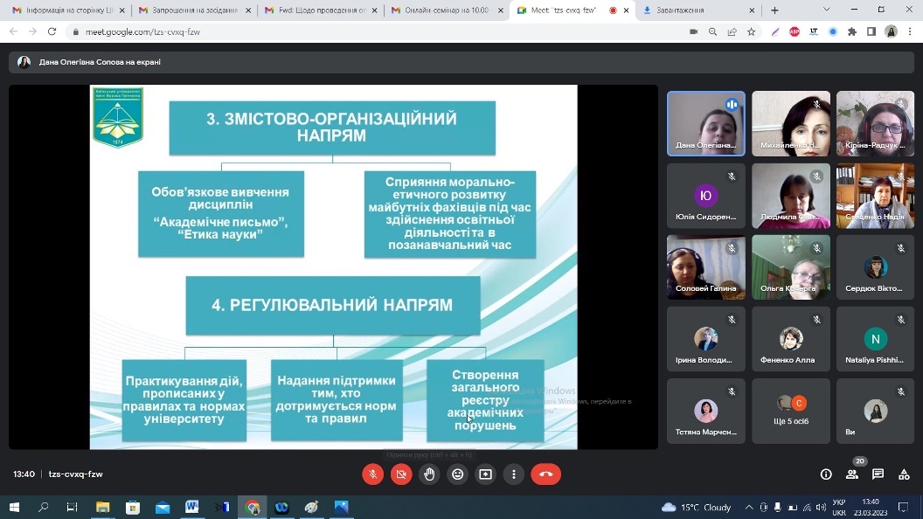Open the chat panel
923x519 pixels.
pyautogui.click(x=878, y=474)
